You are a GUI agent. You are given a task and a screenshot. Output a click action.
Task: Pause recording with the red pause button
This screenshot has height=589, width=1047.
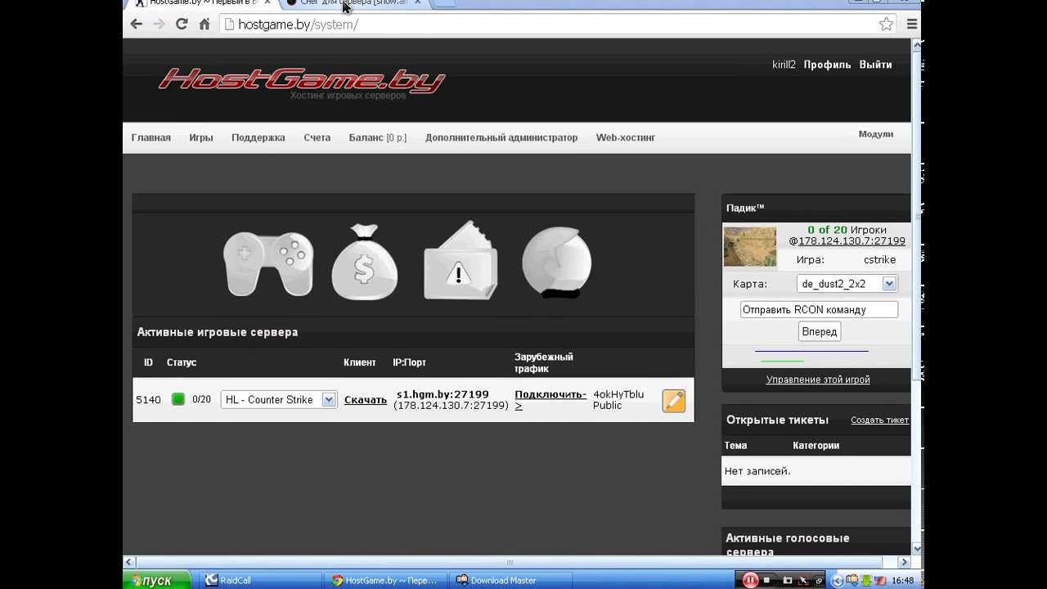750,580
